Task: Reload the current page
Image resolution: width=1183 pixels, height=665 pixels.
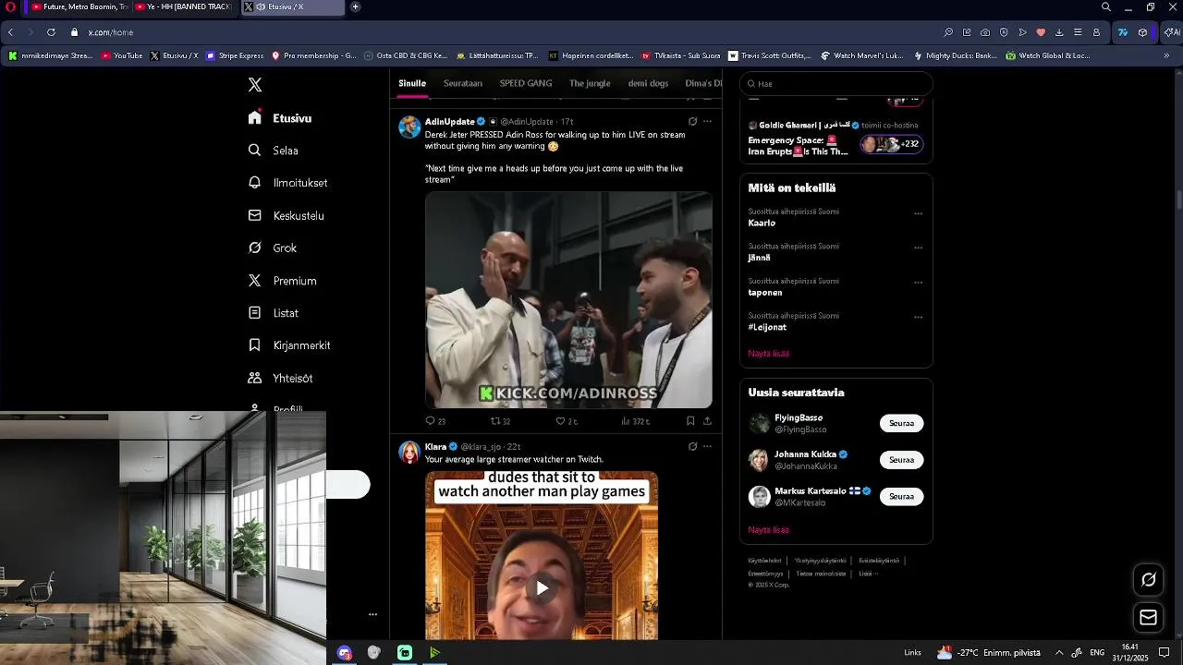Action: (x=51, y=32)
